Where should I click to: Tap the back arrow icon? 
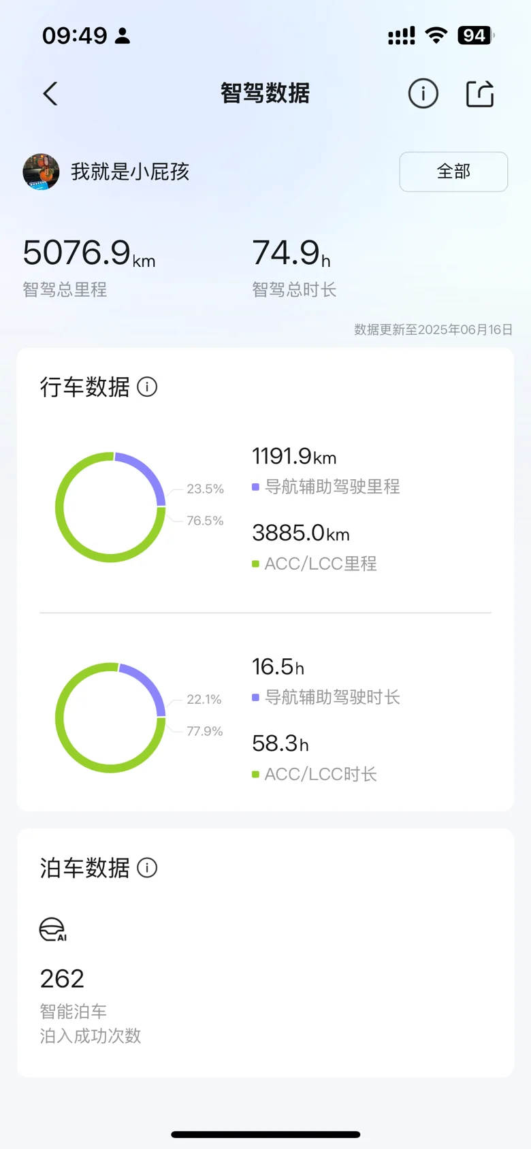click(x=50, y=94)
